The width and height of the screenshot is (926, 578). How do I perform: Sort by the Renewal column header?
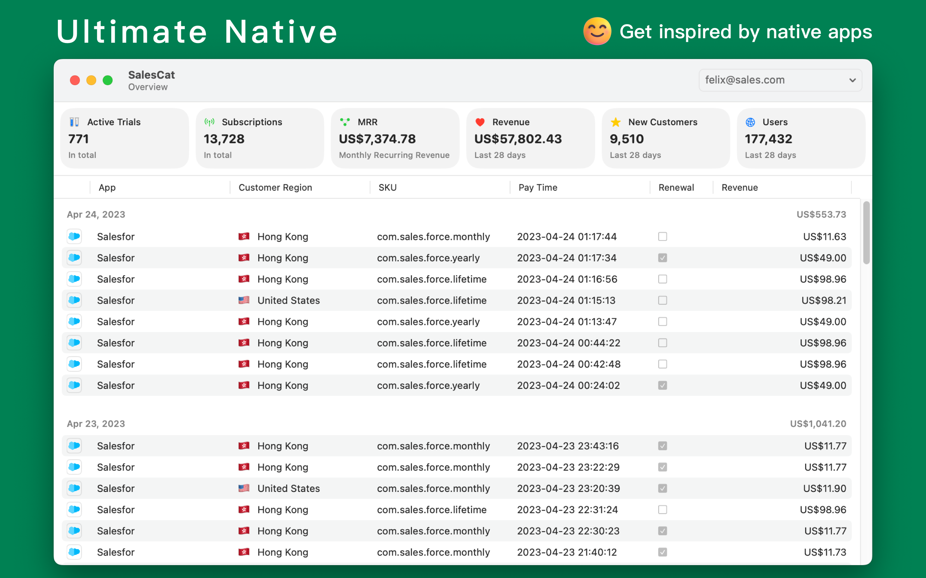tap(682, 187)
